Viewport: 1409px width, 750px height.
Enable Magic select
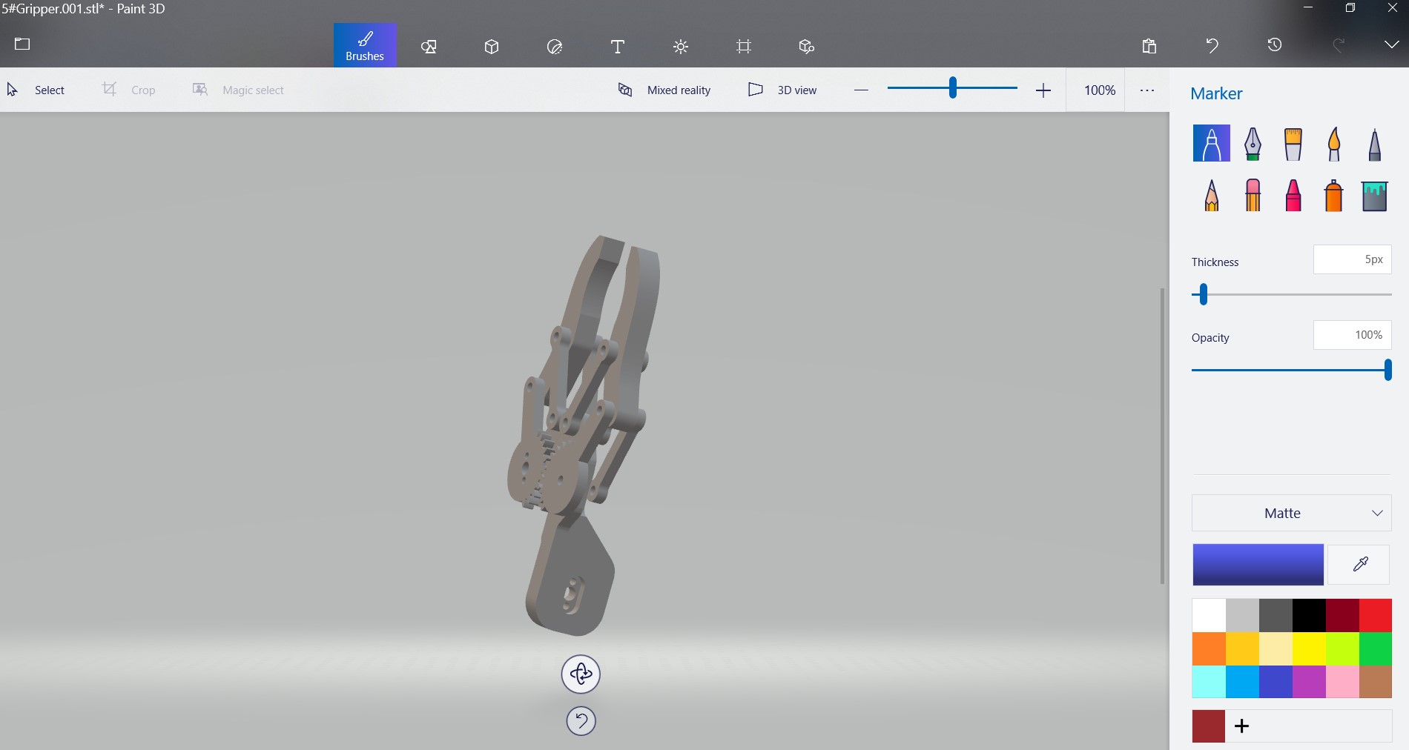click(238, 90)
